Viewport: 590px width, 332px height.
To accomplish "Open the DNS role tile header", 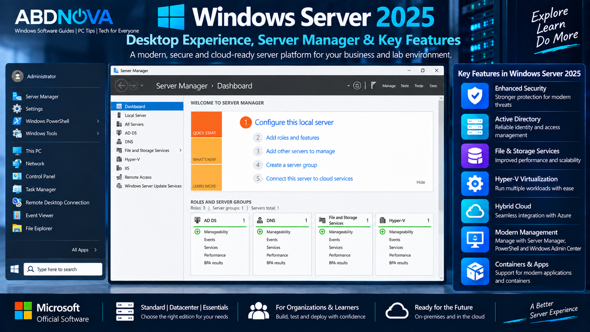I will 282,220.
